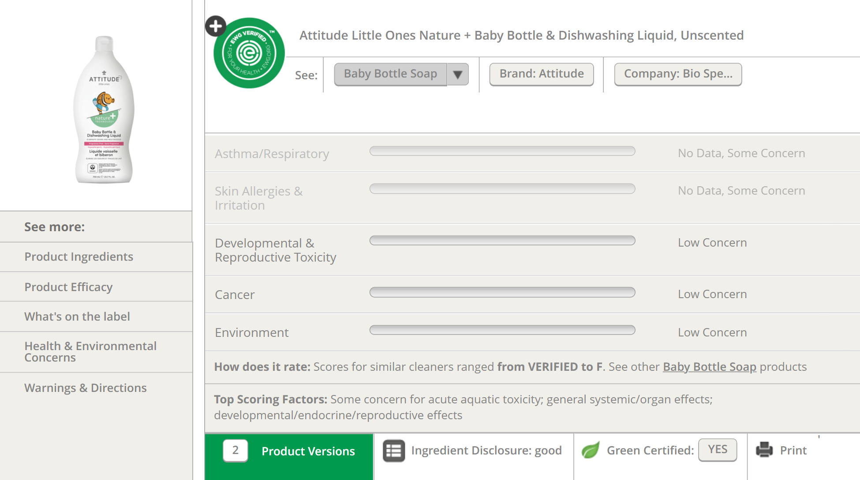This screenshot has height=480, width=860.
Task: Follow the Baby Bottle Soap products link
Action: click(x=709, y=367)
